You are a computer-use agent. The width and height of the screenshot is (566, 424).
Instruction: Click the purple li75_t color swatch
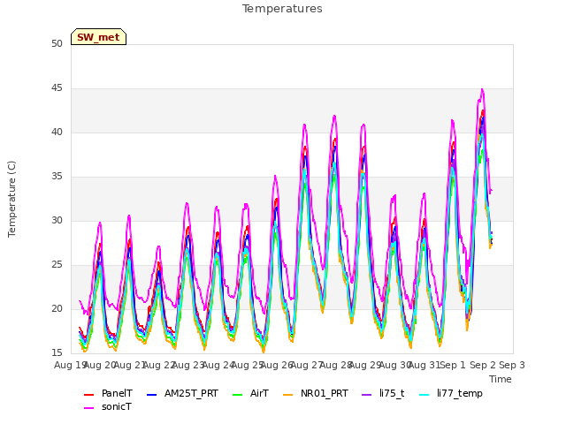(x=366, y=395)
